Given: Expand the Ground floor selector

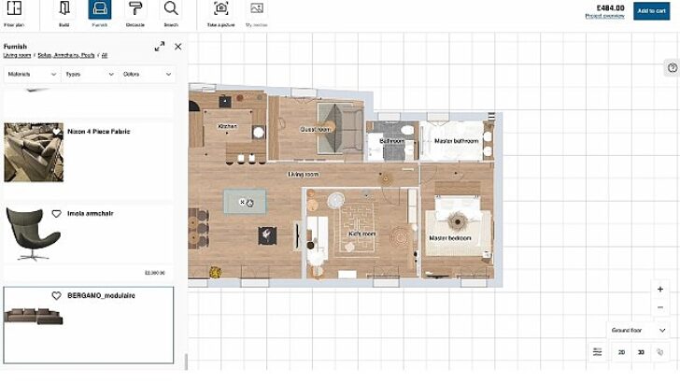Looking at the screenshot, I should [x=639, y=330].
